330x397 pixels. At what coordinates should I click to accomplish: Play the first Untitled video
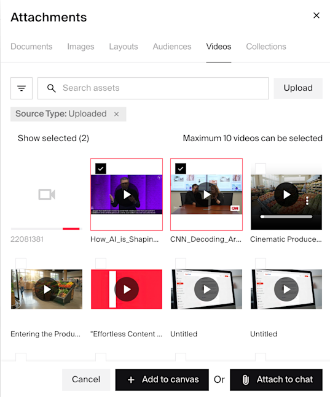(206, 289)
